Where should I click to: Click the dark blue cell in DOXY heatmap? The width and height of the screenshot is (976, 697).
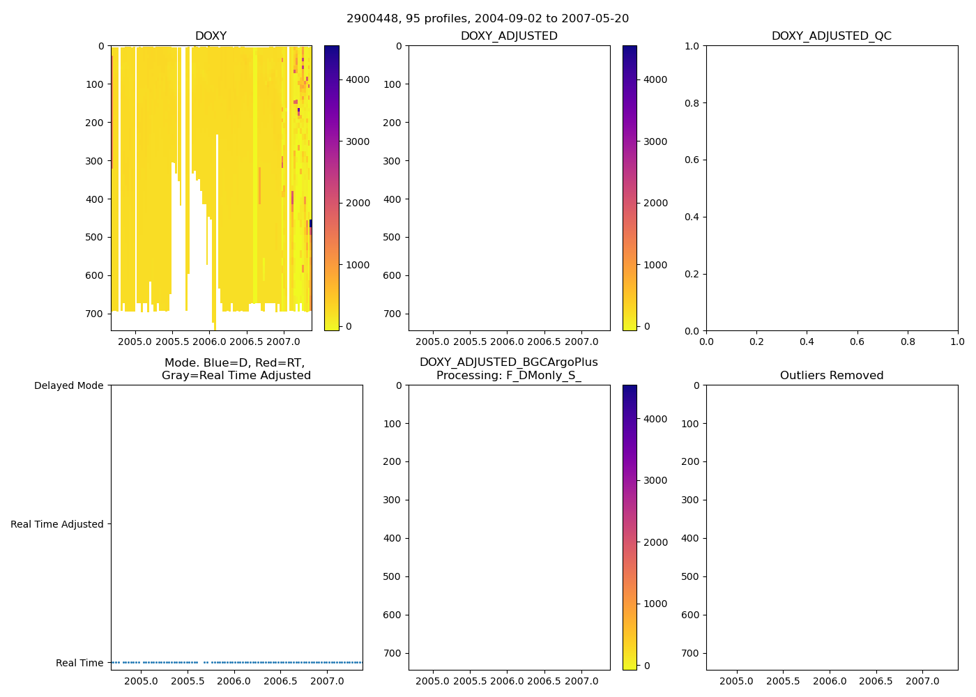310,223
